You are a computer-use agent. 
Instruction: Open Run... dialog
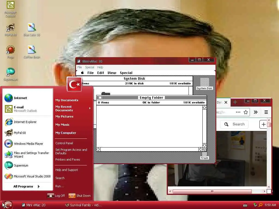click(59, 186)
